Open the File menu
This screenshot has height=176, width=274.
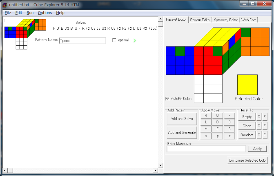click(8, 13)
